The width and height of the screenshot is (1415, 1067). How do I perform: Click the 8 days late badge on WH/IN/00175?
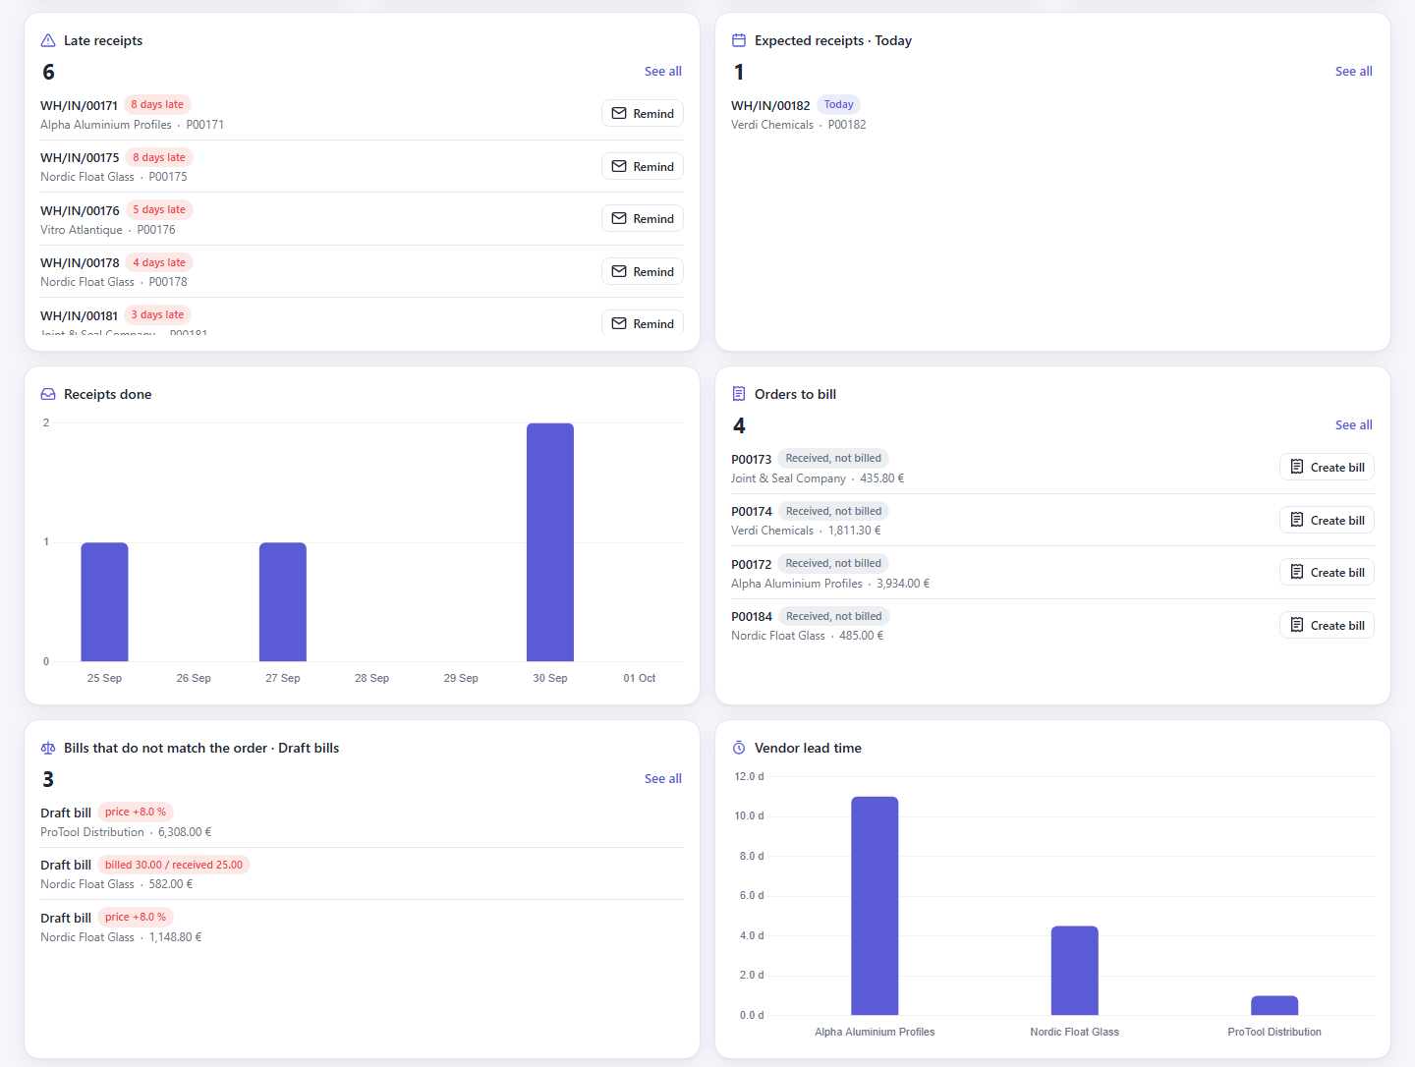click(x=159, y=157)
